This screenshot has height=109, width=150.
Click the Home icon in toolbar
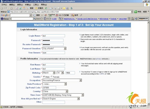point(24,8)
